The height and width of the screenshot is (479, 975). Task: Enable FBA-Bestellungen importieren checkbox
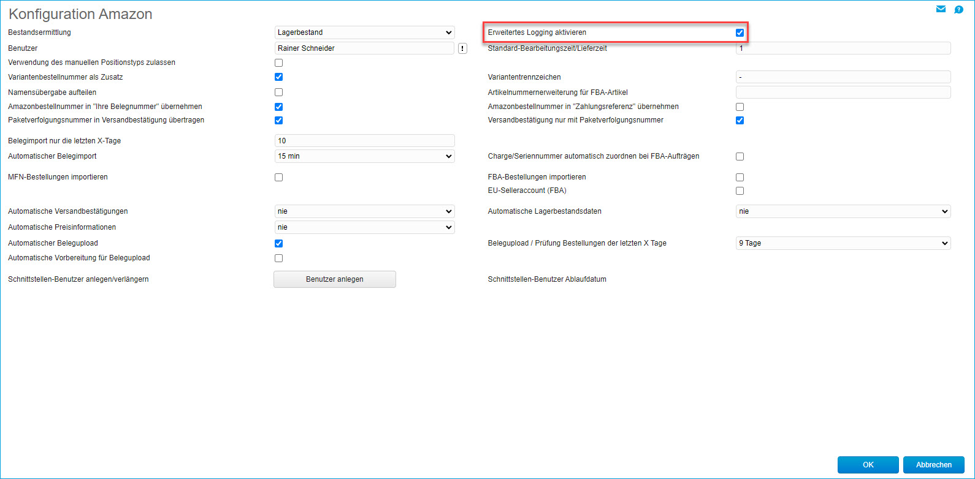[740, 177]
